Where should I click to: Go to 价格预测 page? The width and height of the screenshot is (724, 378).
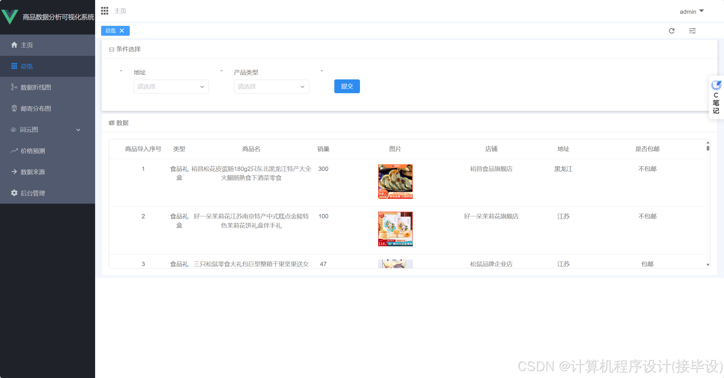[32, 151]
